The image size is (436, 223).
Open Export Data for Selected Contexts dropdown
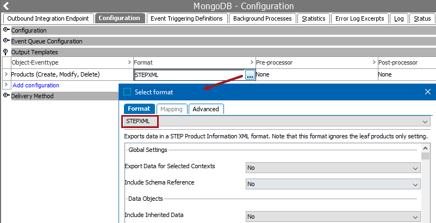[333, 168]
